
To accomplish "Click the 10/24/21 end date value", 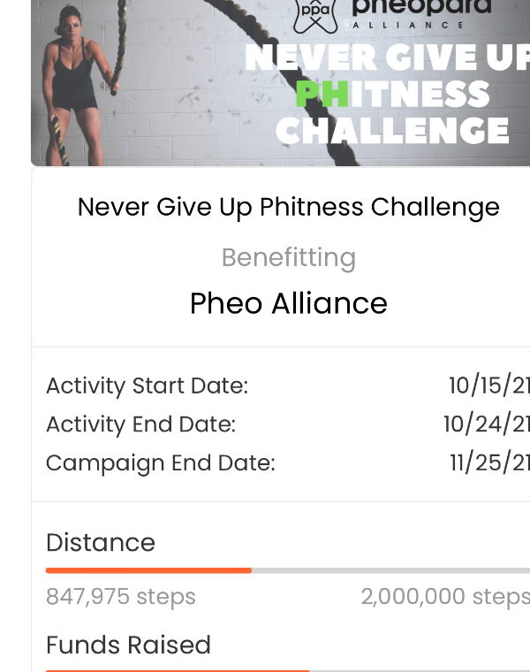I will [x=487, y=424].
